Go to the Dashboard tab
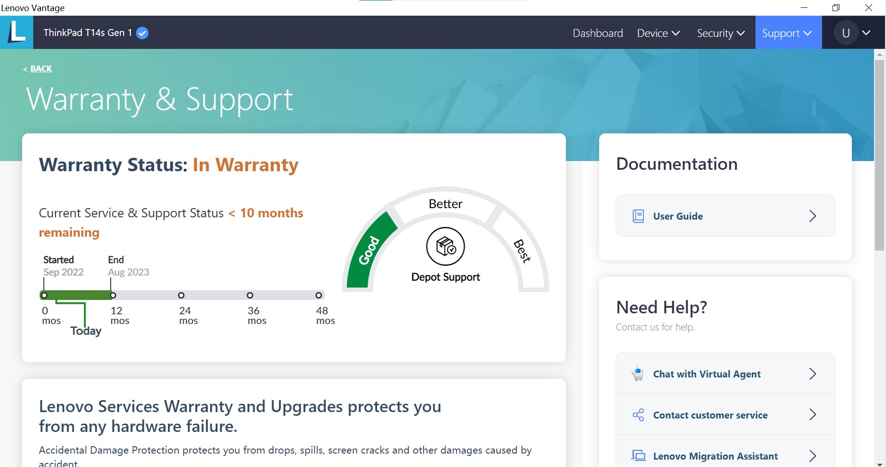886x467 pixels. pos(598,33)
